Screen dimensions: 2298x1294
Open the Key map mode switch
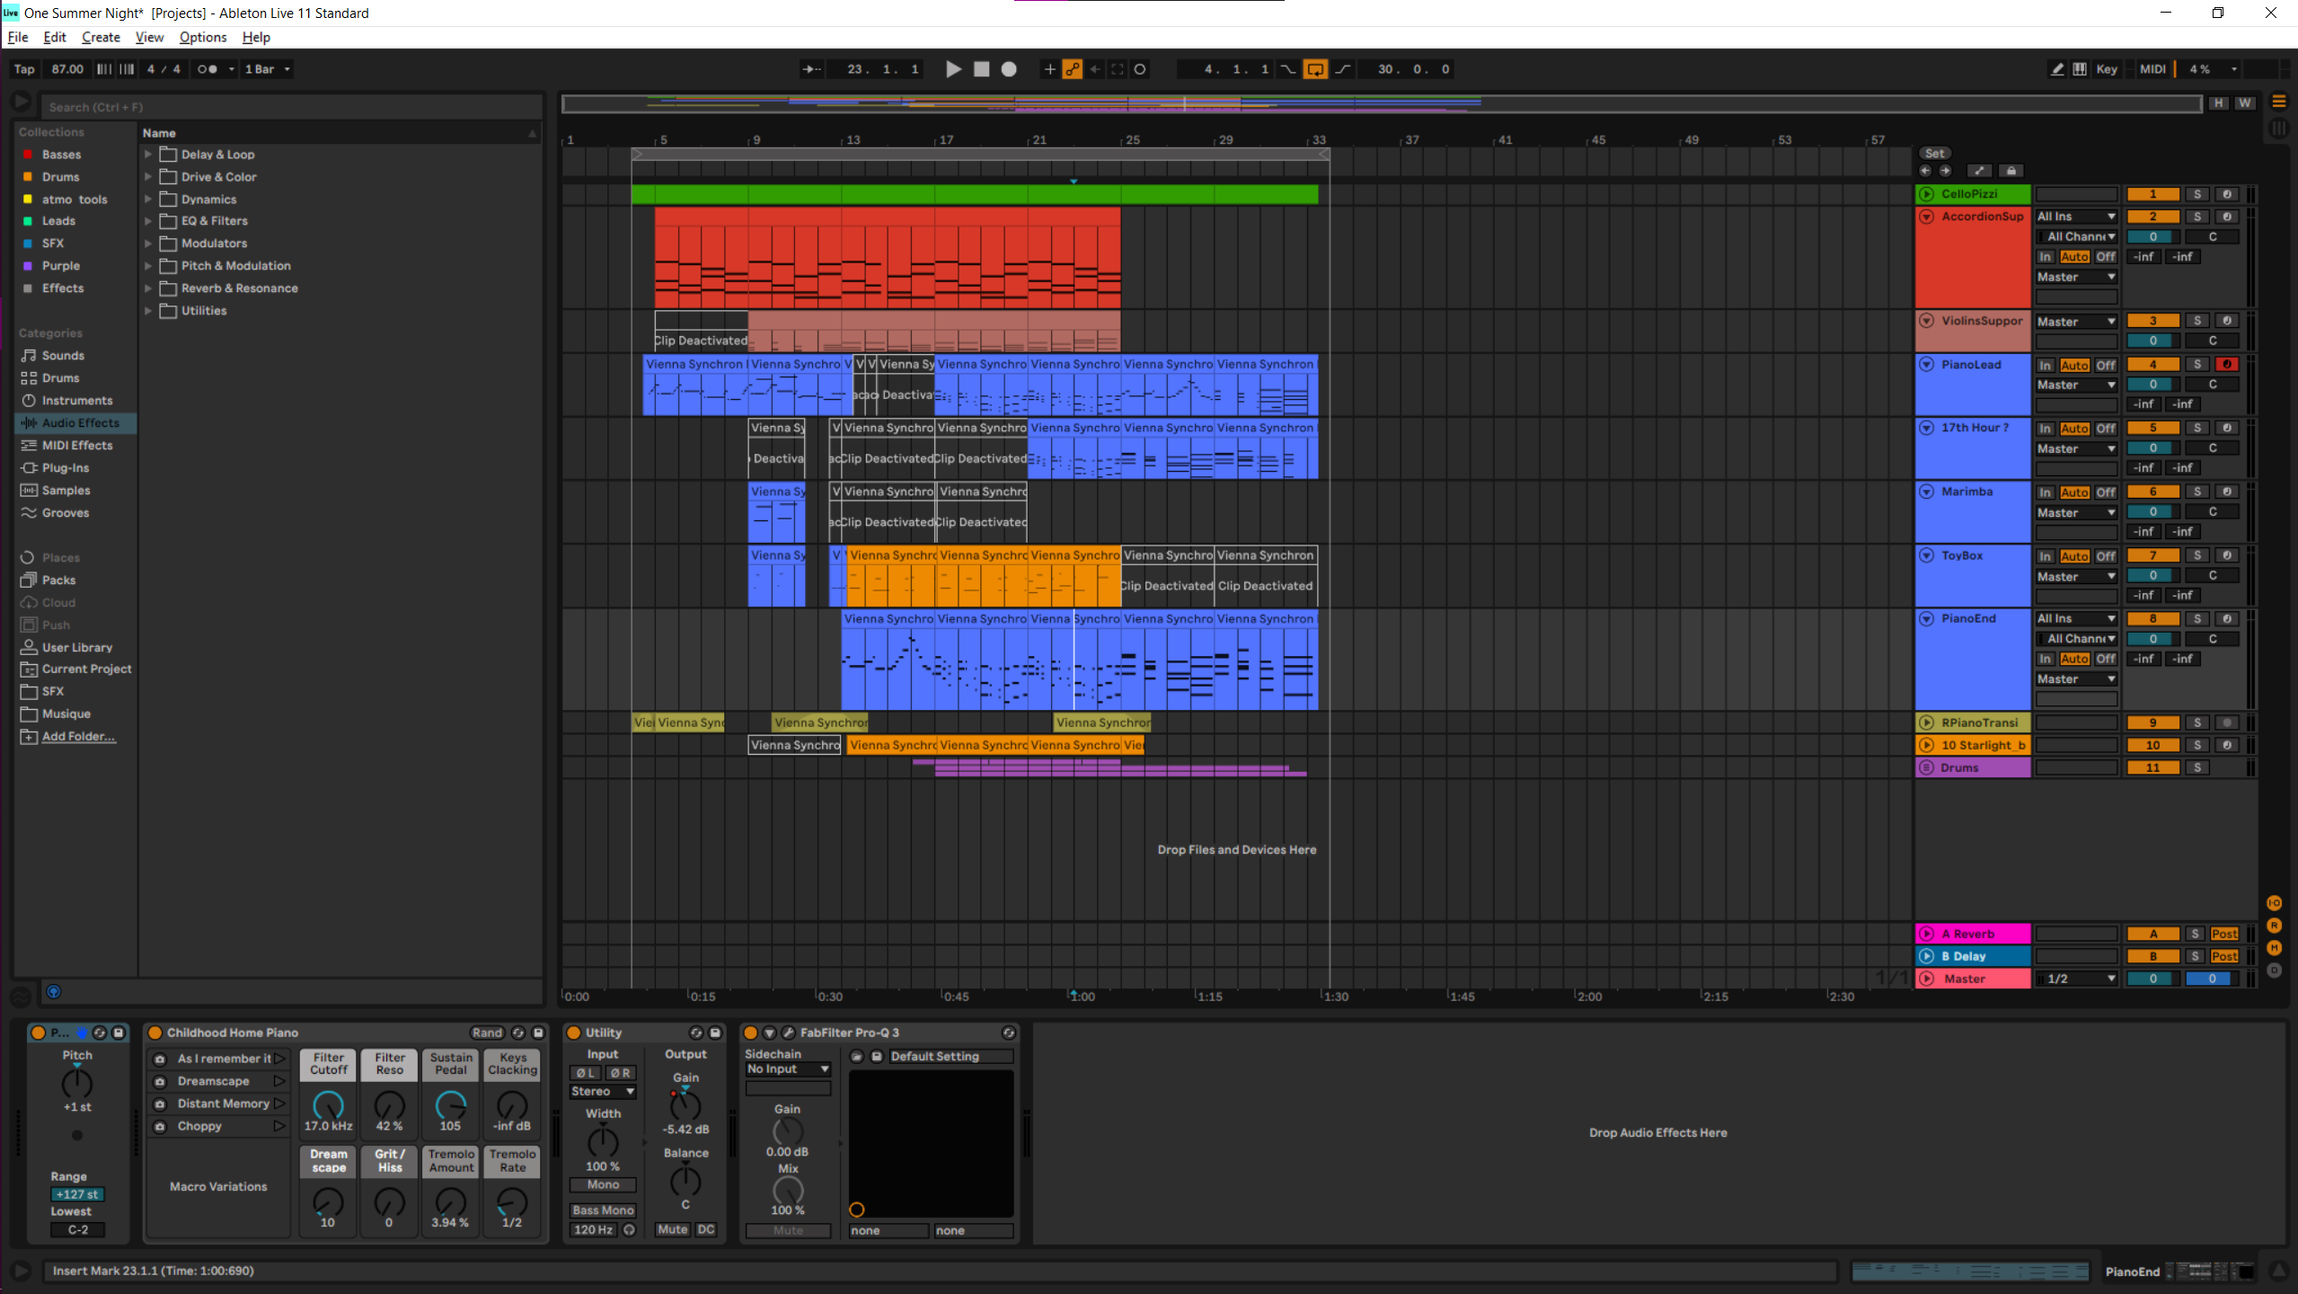pos(2106,69)
